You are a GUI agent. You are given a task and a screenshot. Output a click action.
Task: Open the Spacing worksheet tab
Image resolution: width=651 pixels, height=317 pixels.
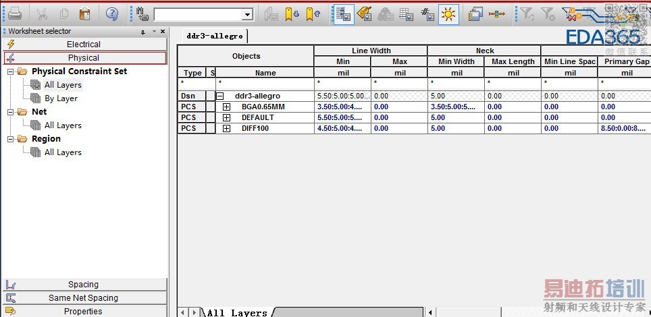85,285
